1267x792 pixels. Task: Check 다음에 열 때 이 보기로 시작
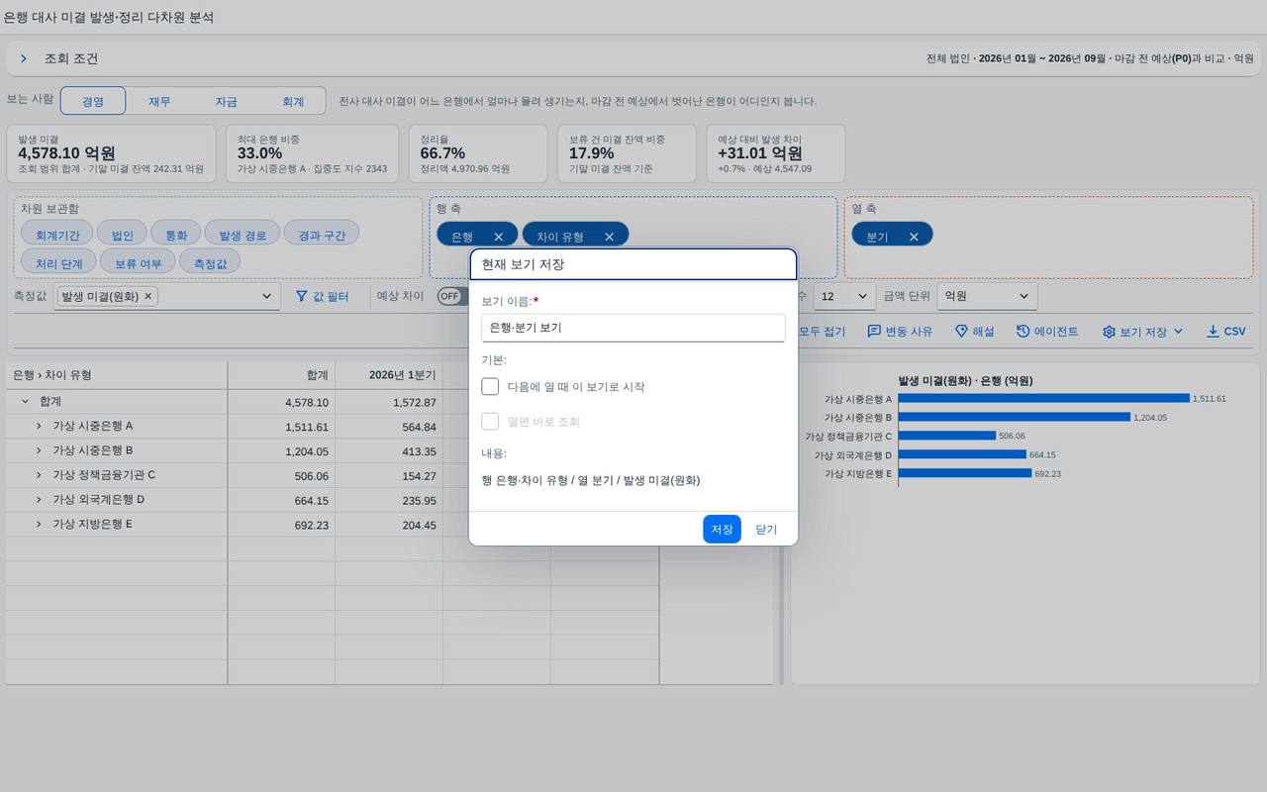pos(490,386)
